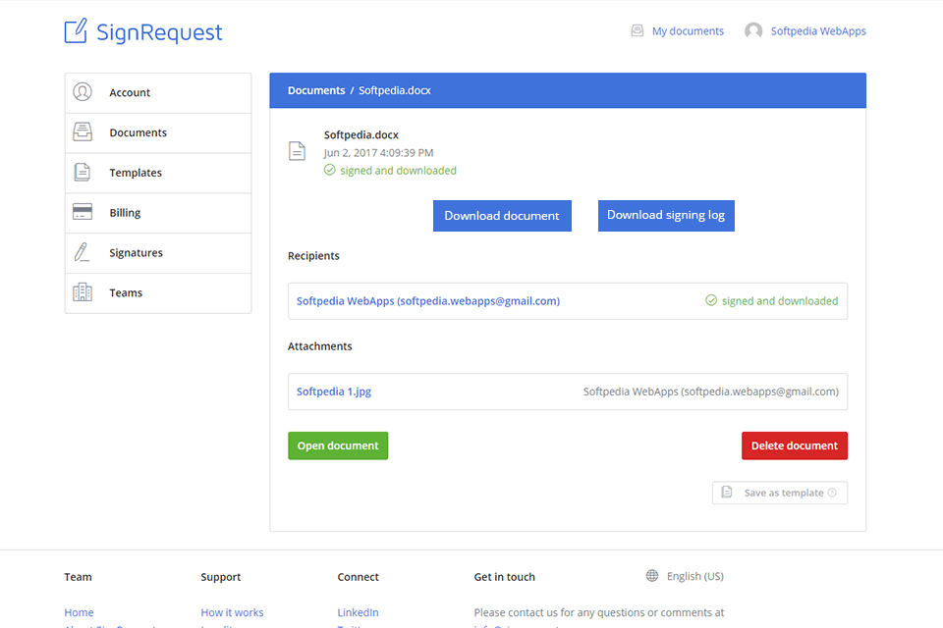The height and width of the screenshot is (628, 943).
Task: Click the green Open document button
Action: point(338,445)
